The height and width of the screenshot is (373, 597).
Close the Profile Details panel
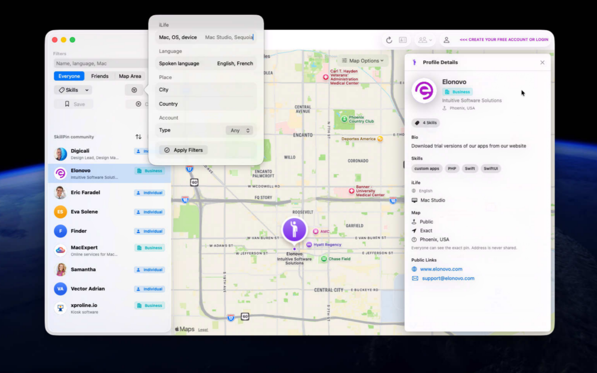542,62
